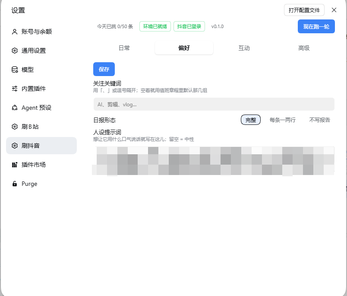Screen dimensions: 347x296
Task: Click the 保存 button
Action: point(104,69)
